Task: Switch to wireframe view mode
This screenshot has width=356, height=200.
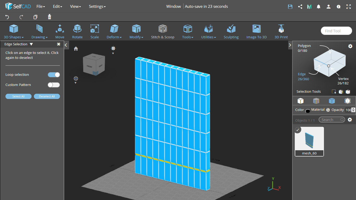Action: [316, 101]
